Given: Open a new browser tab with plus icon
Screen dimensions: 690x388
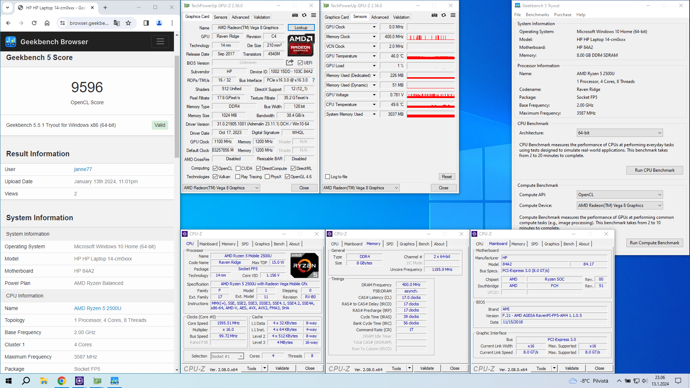Looking at the screenshot, I should click(x=105, y=8).
